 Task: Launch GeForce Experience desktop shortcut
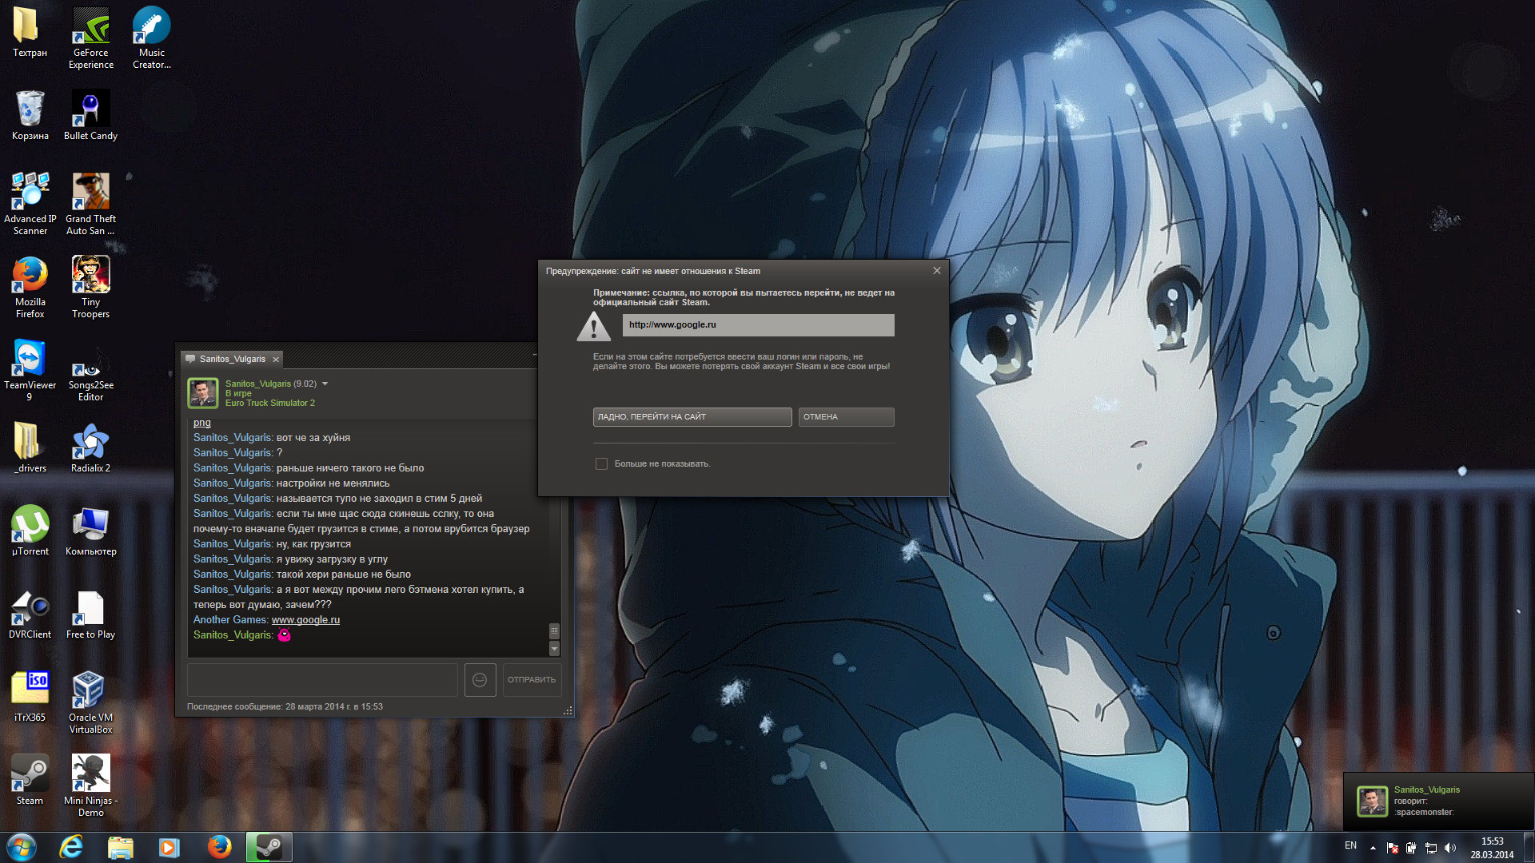click(x=90, y=38)
